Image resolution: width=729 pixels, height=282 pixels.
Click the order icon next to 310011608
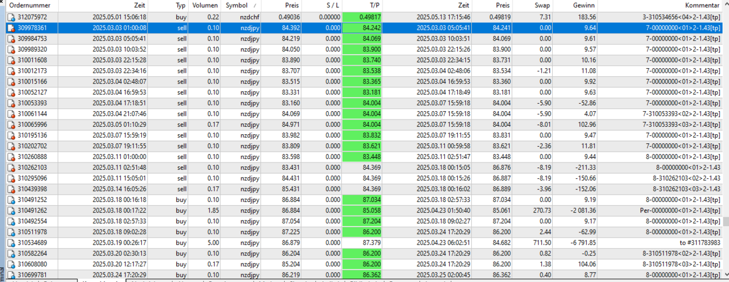pyautogui.click(x=11, y=60)
